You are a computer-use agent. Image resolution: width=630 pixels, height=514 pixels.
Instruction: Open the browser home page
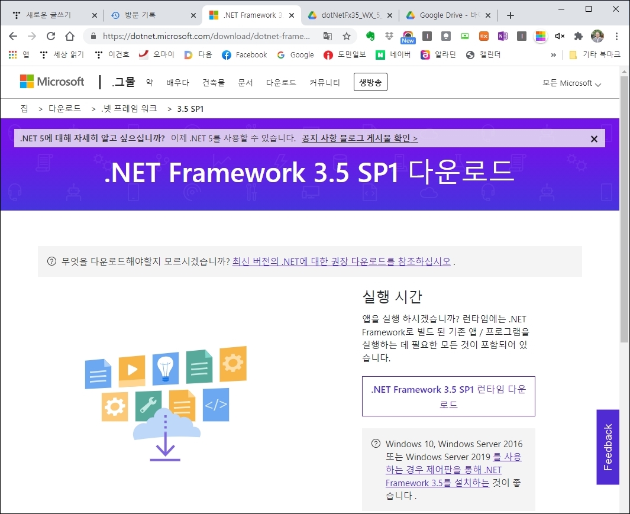pos(70,36)
